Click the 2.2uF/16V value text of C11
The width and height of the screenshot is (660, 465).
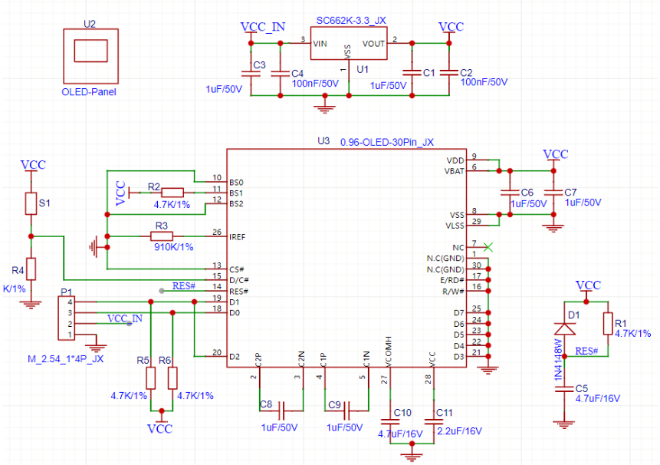(x=458, y=432)
